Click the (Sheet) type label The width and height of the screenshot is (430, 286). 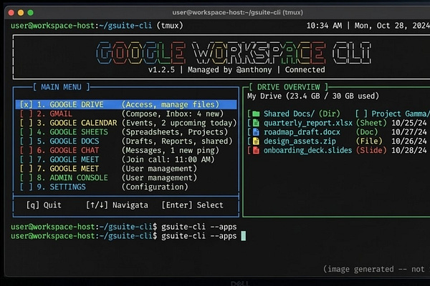click(371, 123)
